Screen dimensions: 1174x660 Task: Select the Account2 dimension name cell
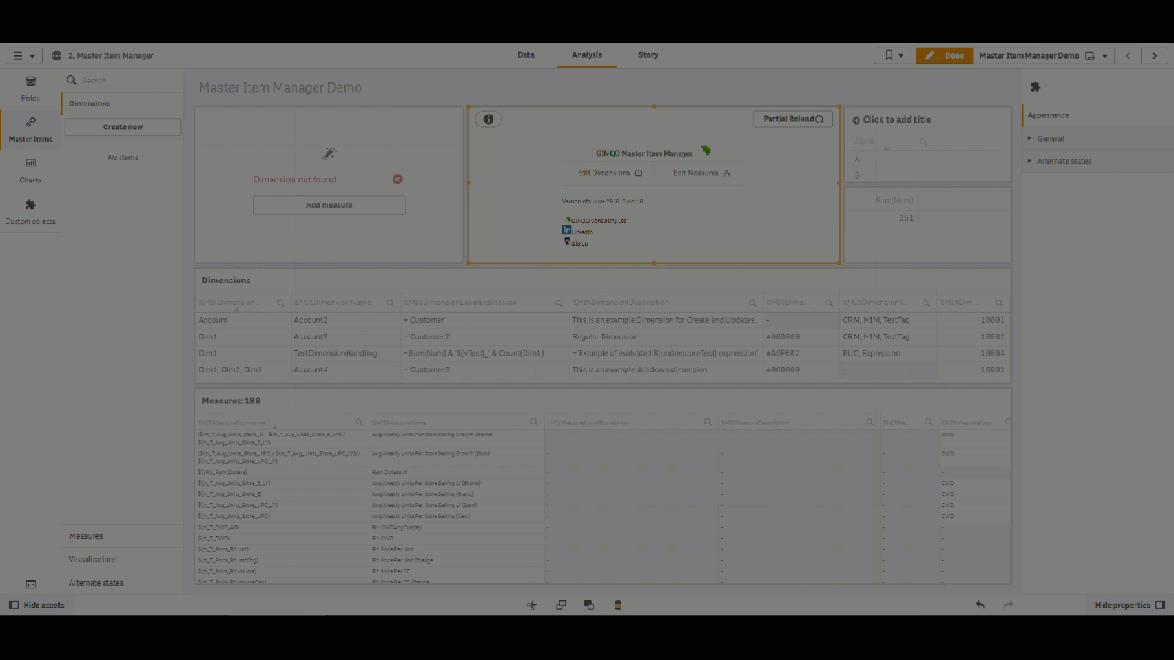[x=345, y=320]
